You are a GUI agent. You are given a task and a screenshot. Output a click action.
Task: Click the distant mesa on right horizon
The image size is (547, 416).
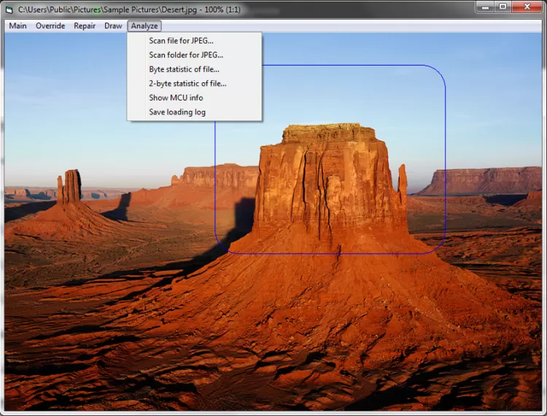481,181
